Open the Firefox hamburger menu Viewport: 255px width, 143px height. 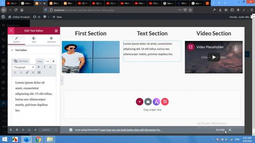[251, 10]
